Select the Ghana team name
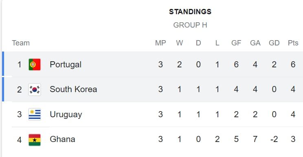Image resolution: width=303 pixels, height=157 pixels. tap(62, 139)
